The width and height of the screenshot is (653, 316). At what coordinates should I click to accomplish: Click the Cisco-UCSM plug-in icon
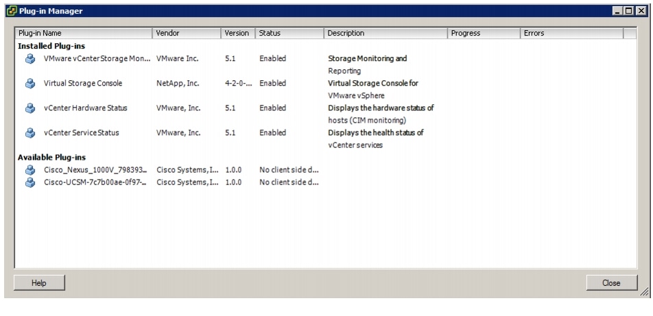click(x=30, y=182)
